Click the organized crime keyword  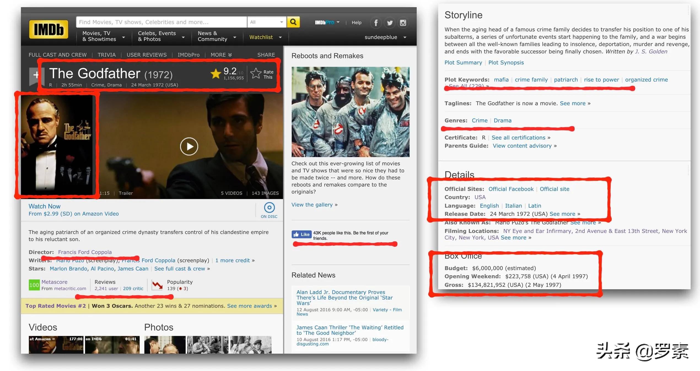[x=646, y=80]
